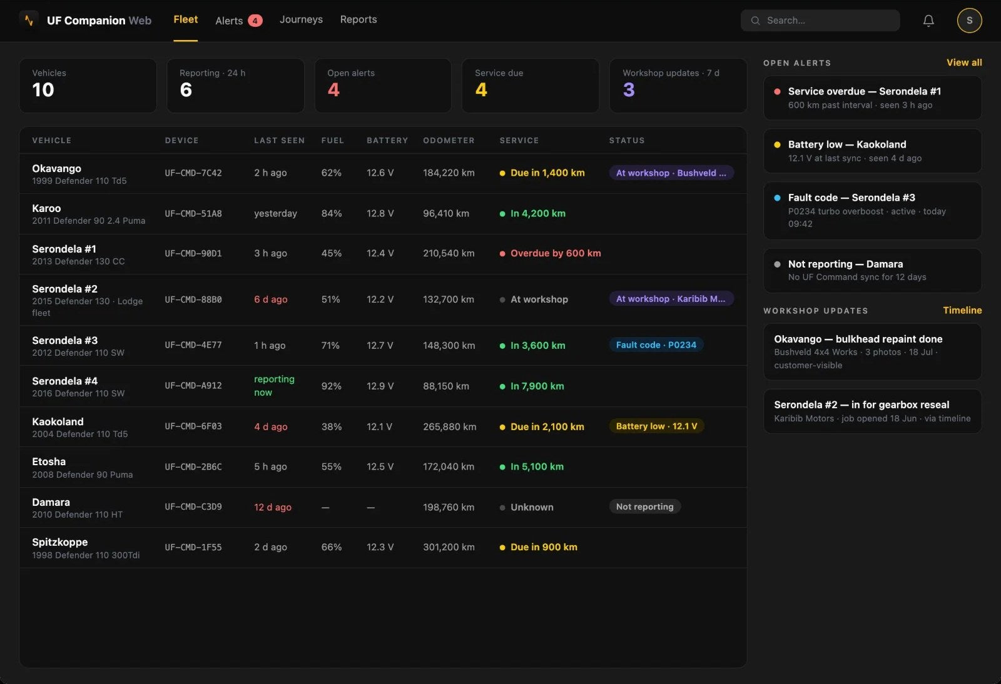Screen dimensions: 1001x684
Task: Click the Damara vehicle name in table
Action: tap(51, 502)
